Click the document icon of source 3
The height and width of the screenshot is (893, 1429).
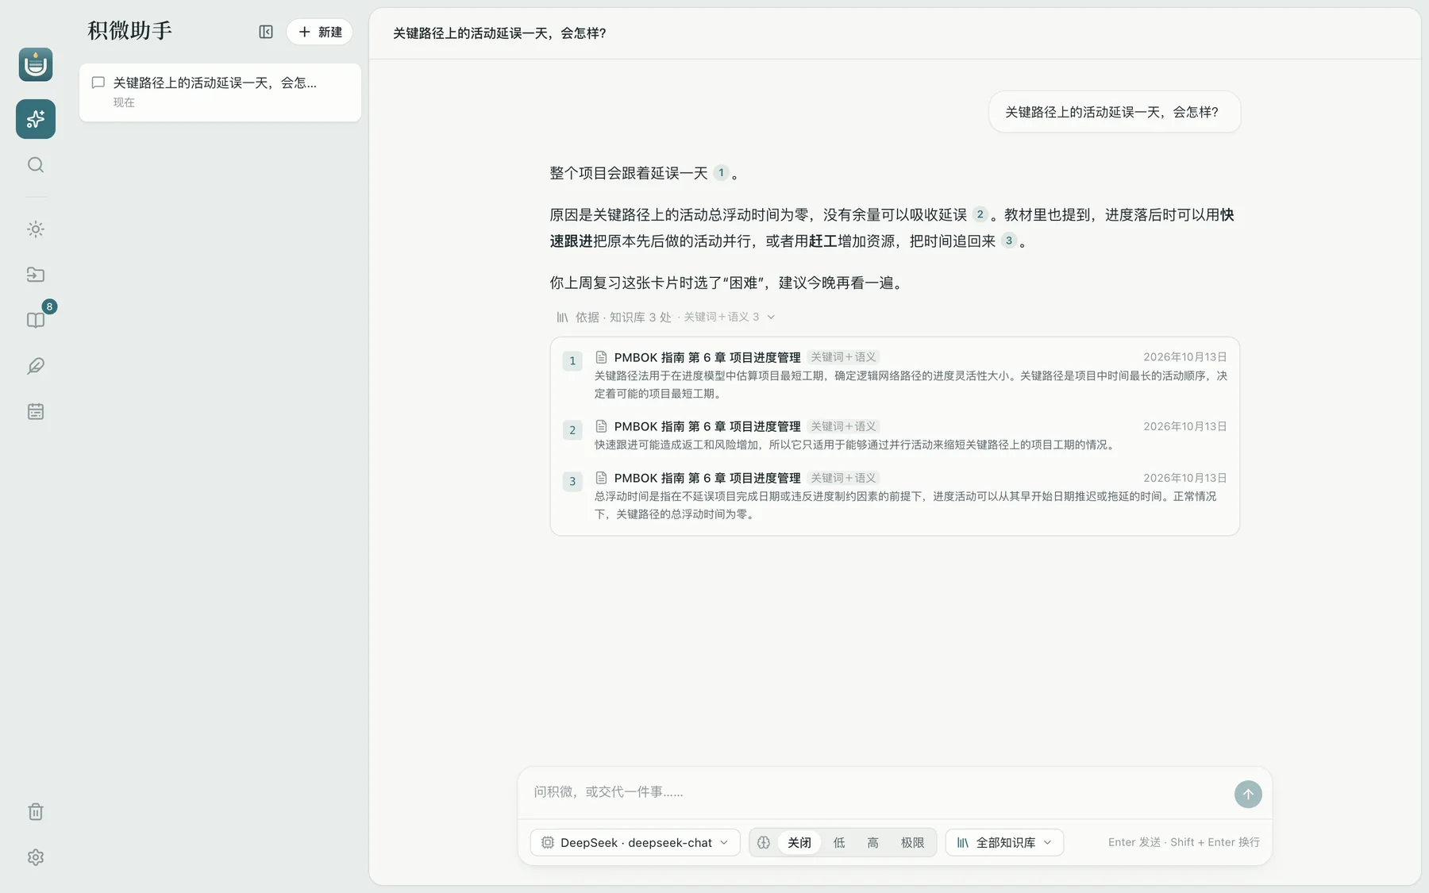[x=601, y=478]
